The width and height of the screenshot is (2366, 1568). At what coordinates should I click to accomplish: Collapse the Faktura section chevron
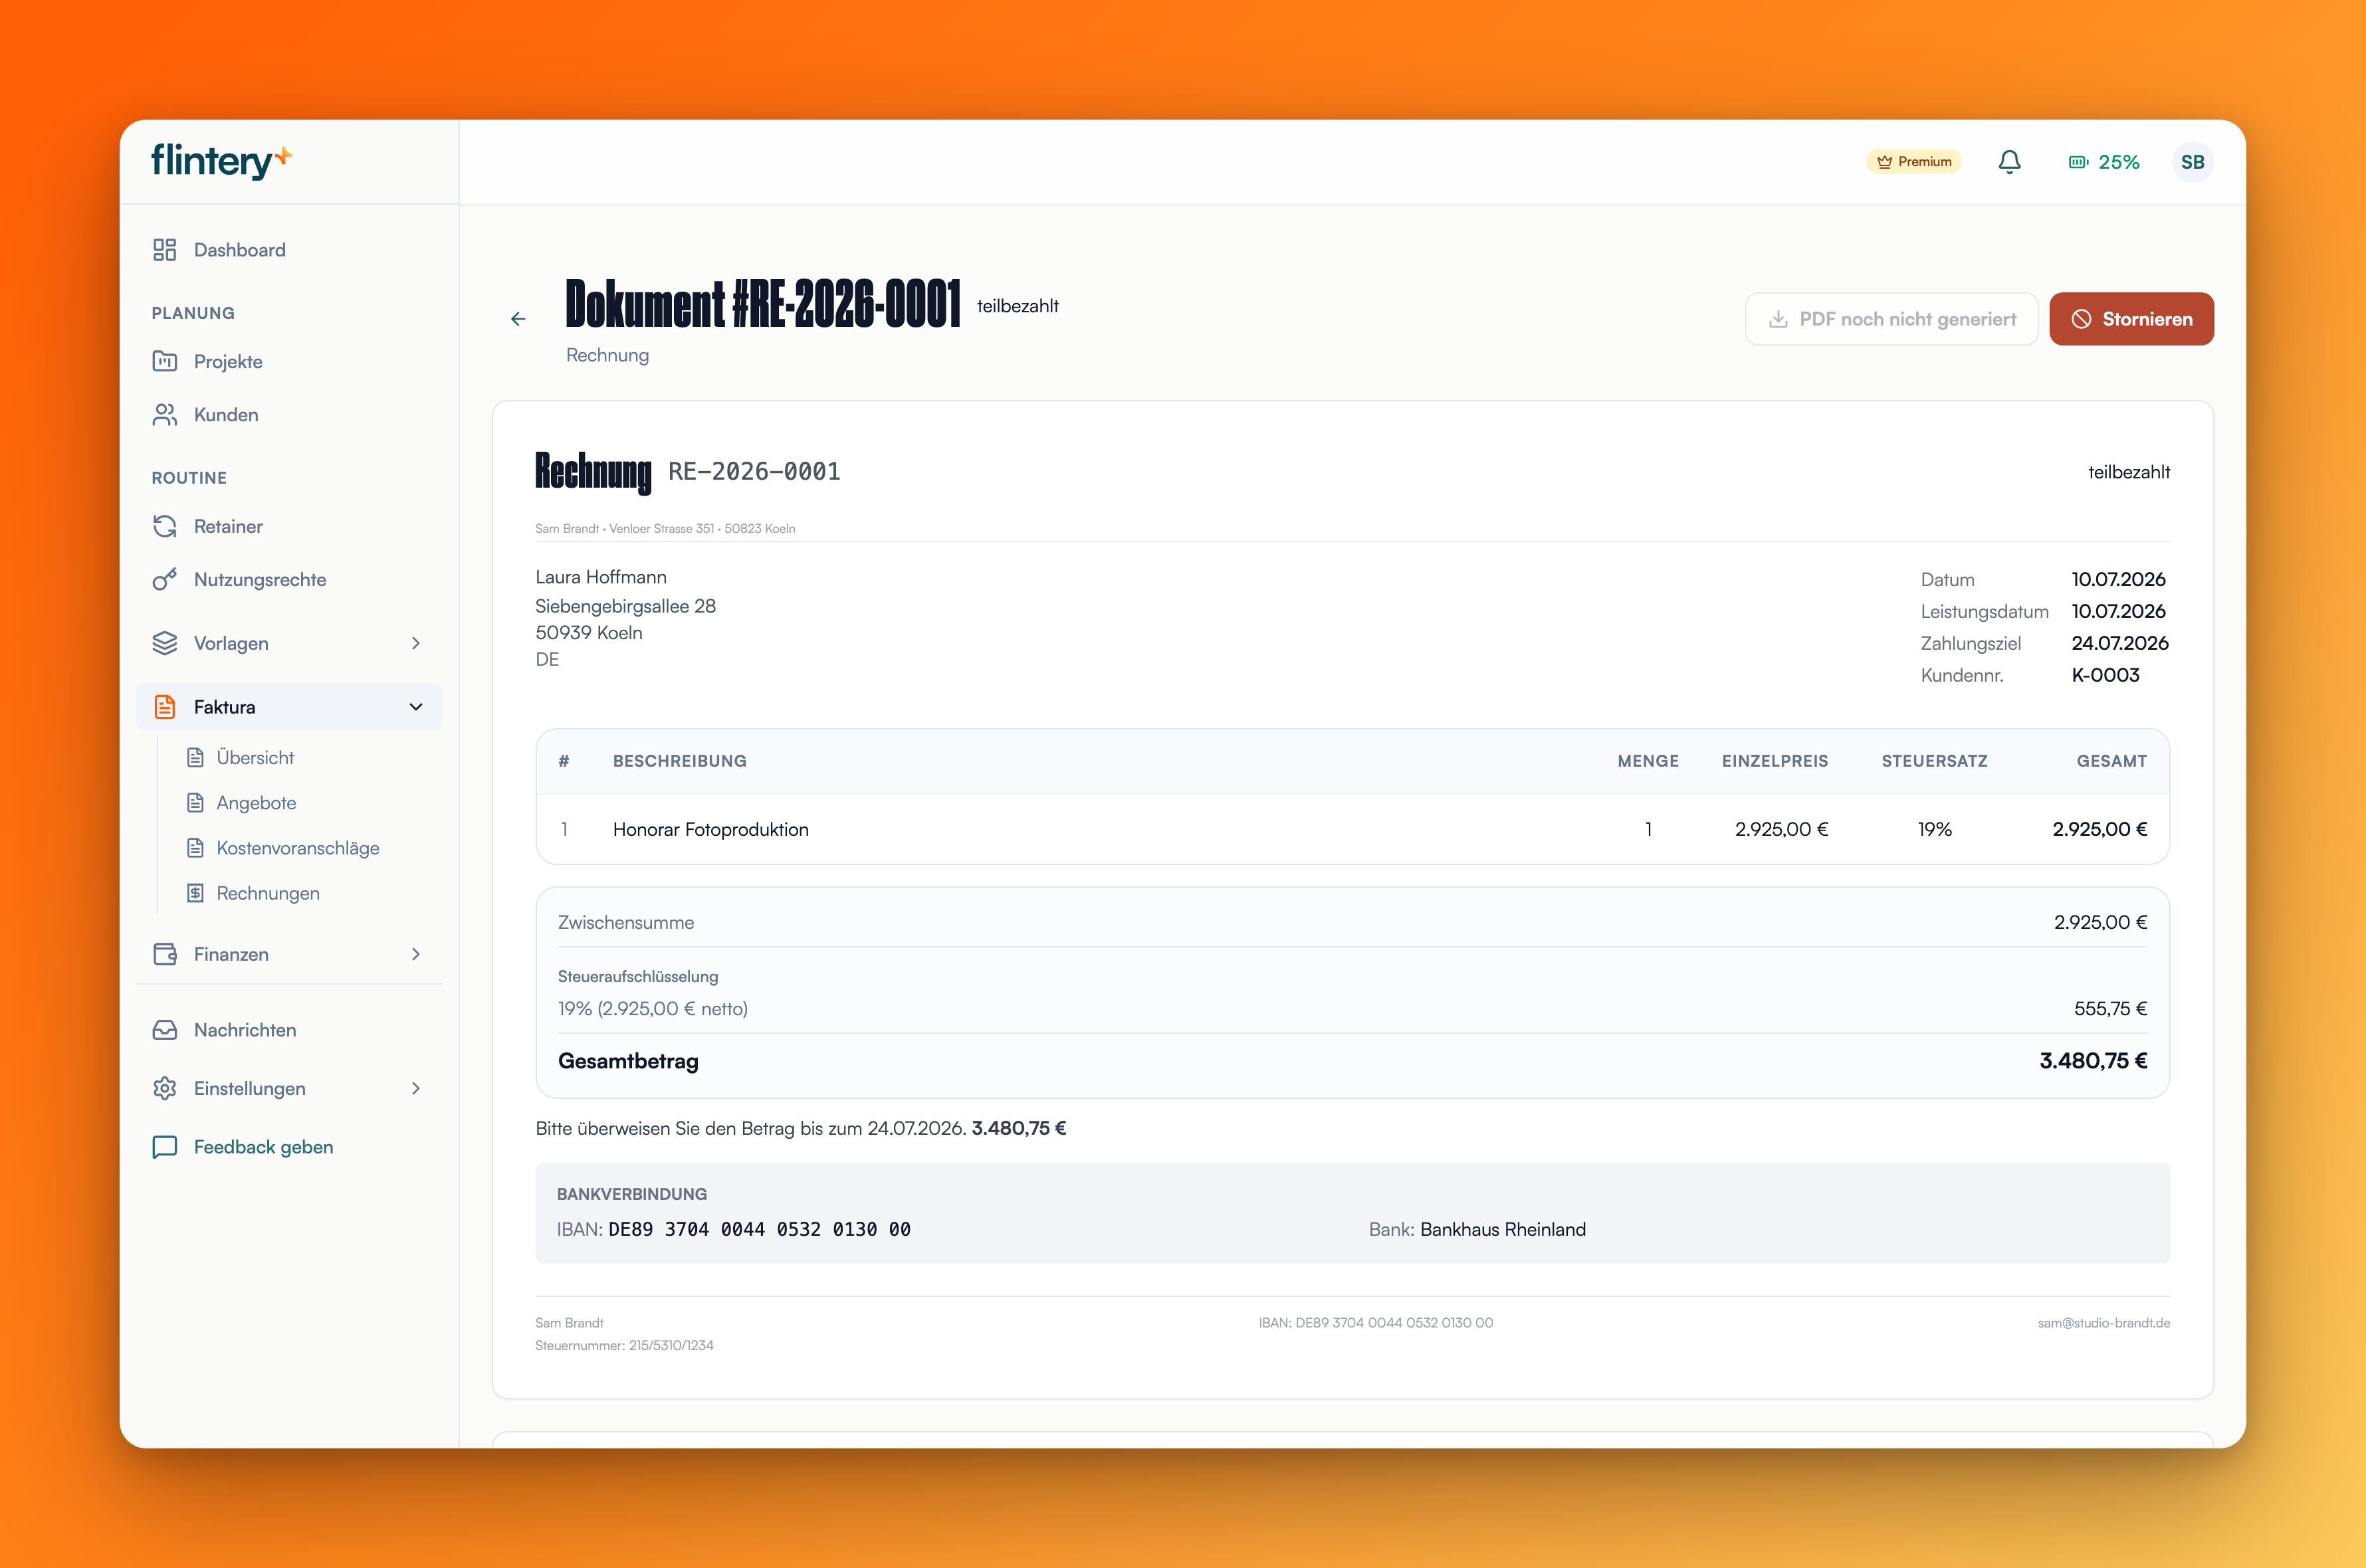click(416, 707)
